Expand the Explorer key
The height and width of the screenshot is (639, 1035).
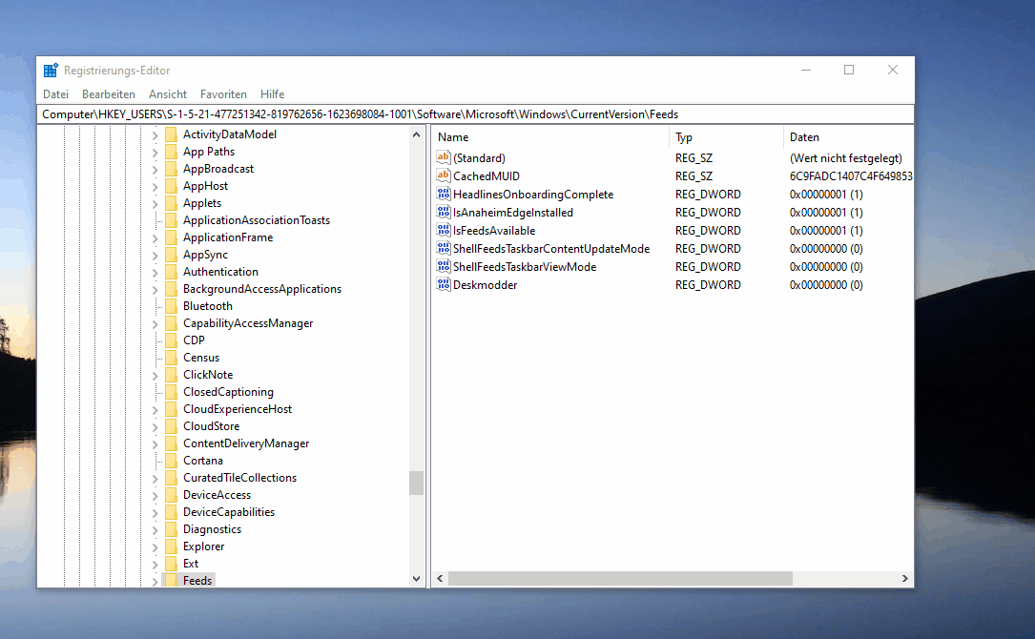click(155, 547)
